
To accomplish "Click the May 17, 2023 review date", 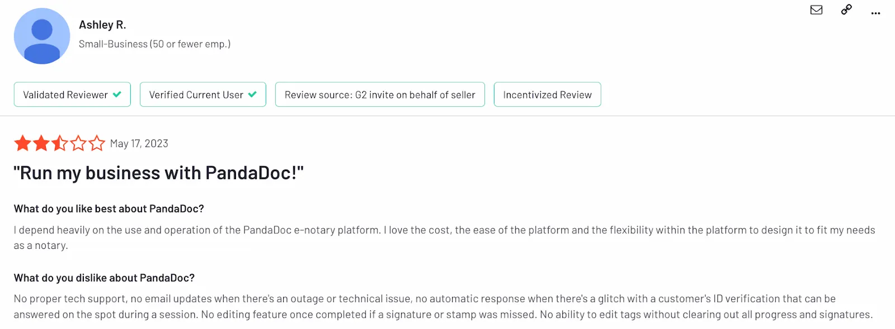I will tap(138, 143).
